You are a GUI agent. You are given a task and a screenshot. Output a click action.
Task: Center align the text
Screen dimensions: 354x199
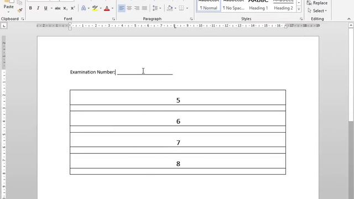pos(129,8)
